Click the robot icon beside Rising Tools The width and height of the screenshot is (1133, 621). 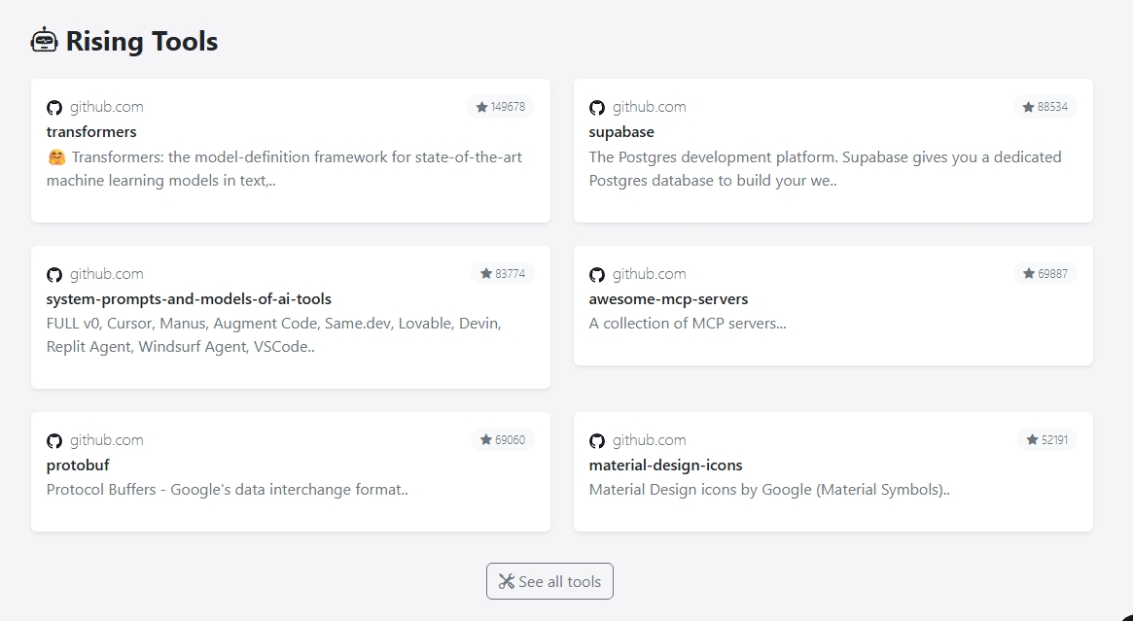point(44,41)
